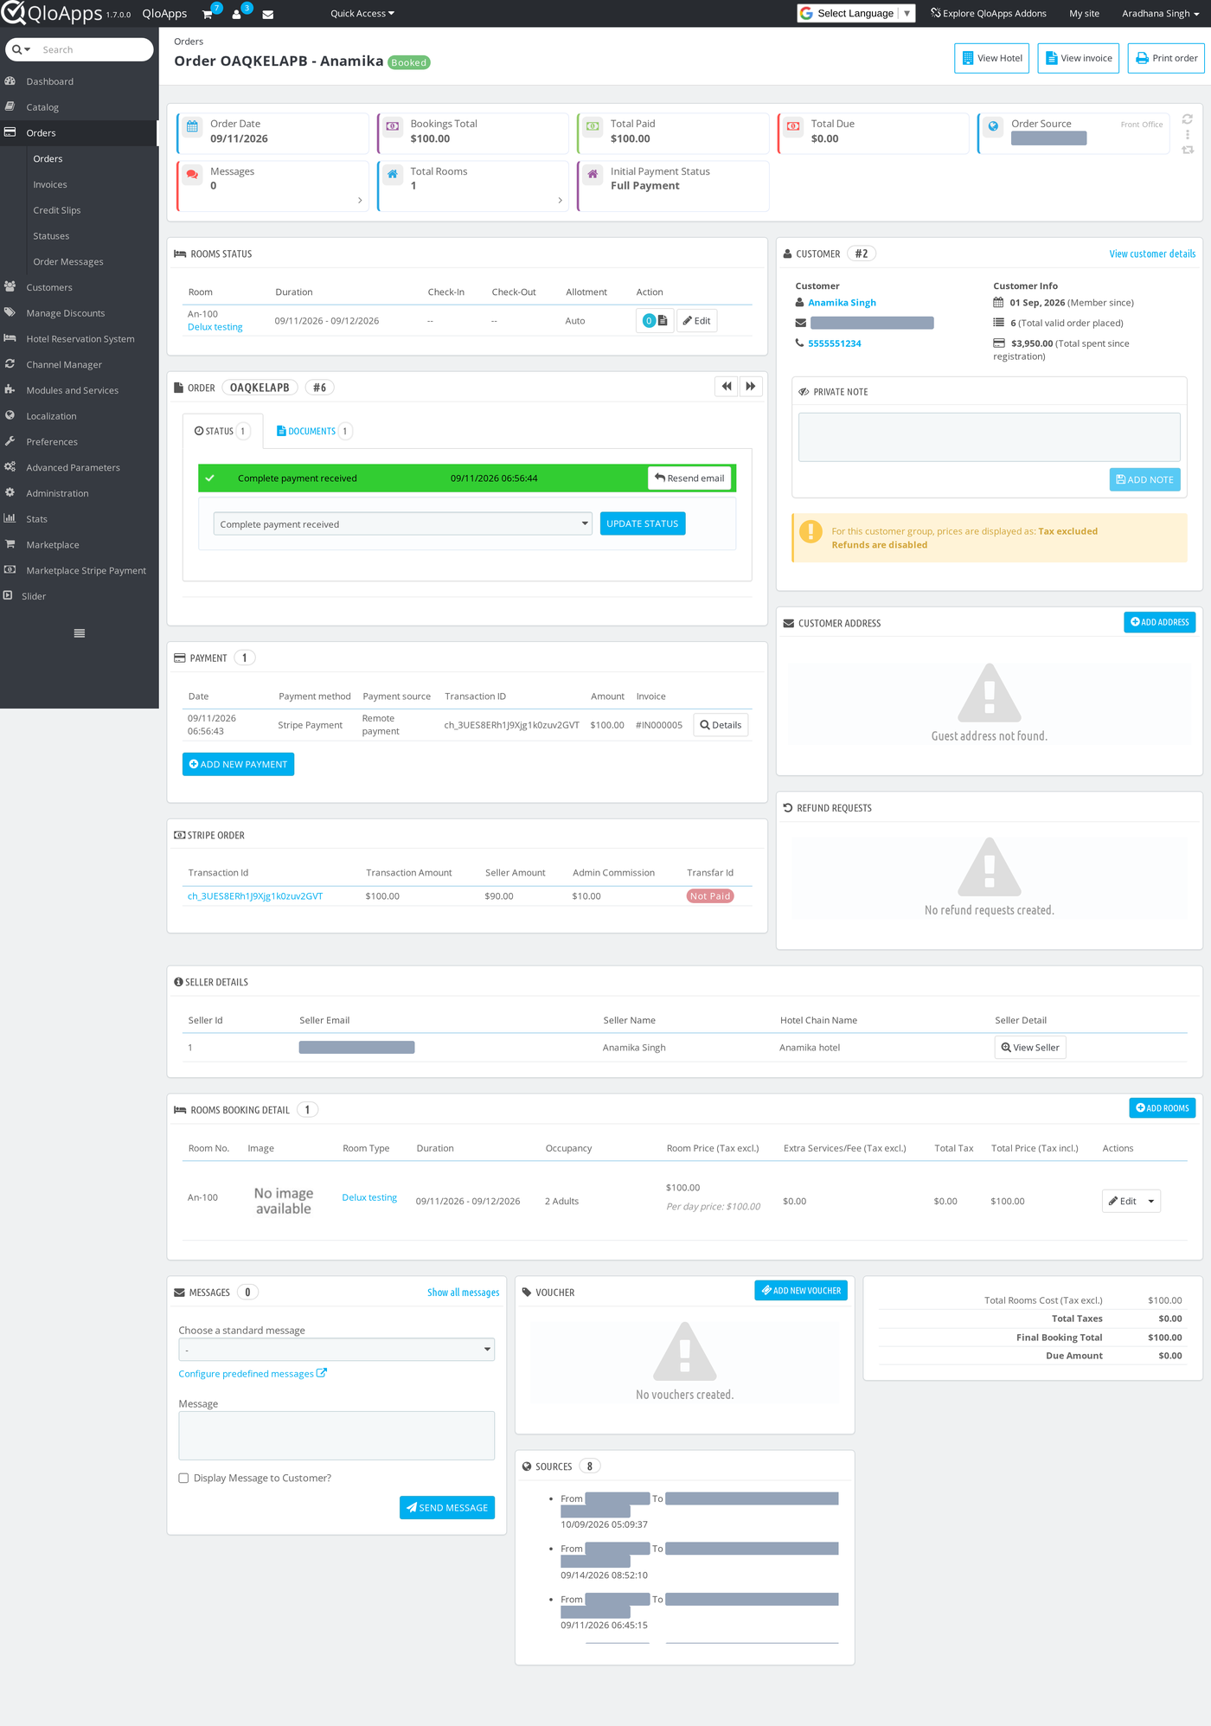Click the Show all messages link
1211x1726 pixels.
pyautogui.click(x=464, y=1293)
